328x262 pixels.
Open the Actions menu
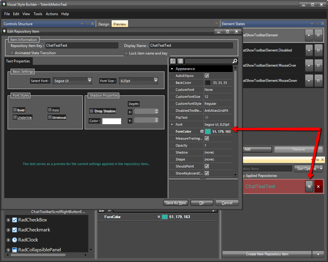(x=52, y=14)
